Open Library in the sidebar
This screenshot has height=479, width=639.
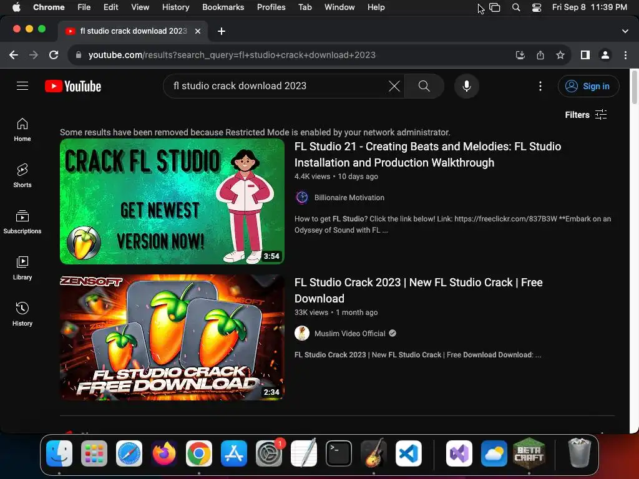(x=22, y=268)
